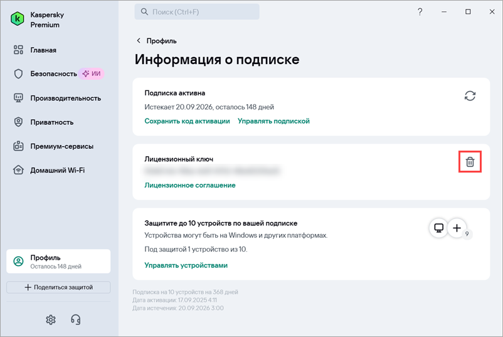Go back using the arrow before Профиль

pos(139,40)
